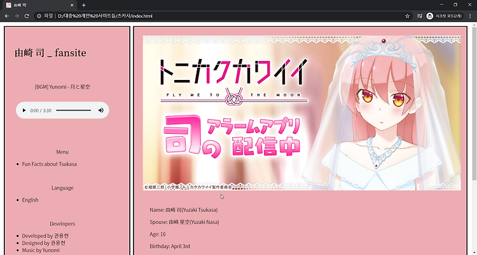Click the audio time display 0:00 / 3:30
Image resolution: width=477 pixels, height=255 pixels.
point(41,110)
